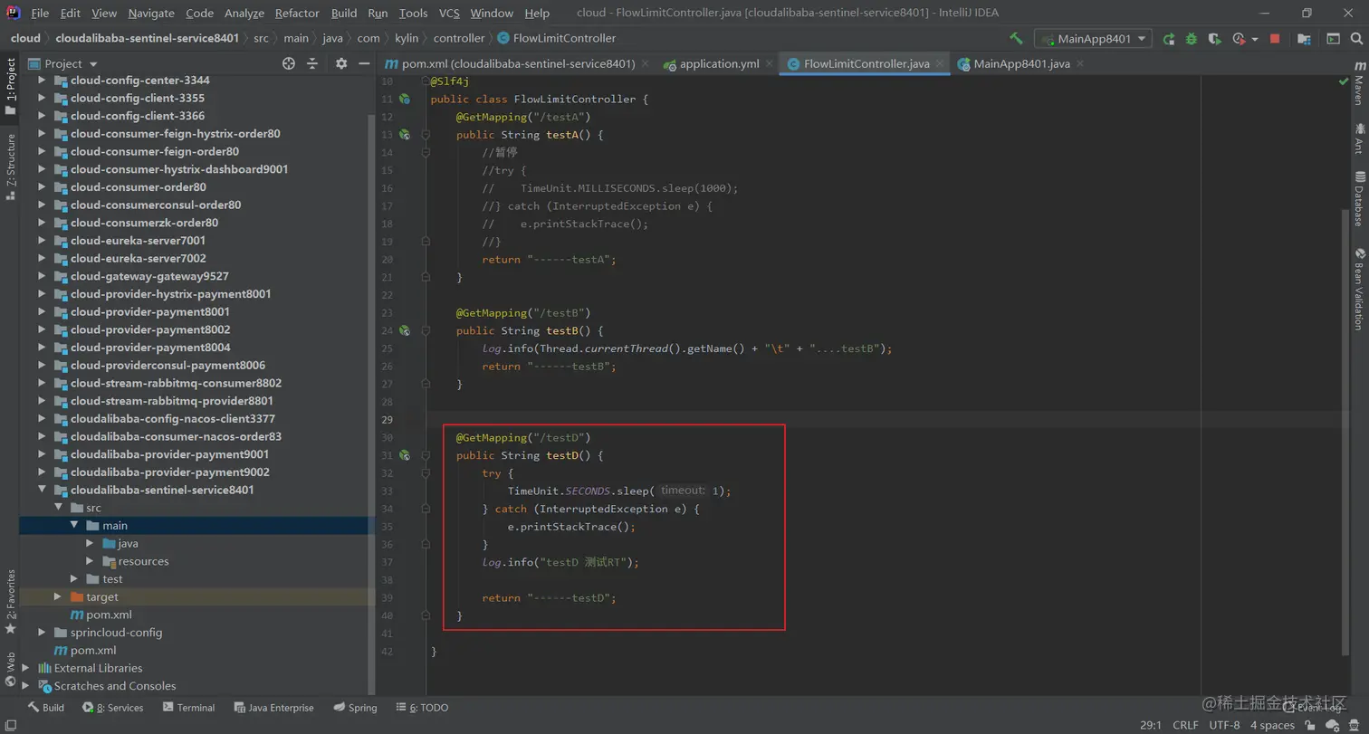Screen dimensions: 1369x734
Task: Click the FlowLimitController breadcrumb
Action: (557, 38)
